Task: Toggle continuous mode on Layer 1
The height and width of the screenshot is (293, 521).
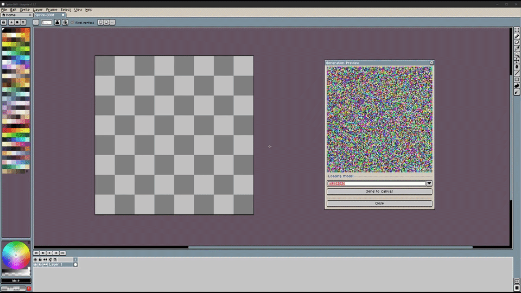Action: pyautogui.click(x=45, y=264)
